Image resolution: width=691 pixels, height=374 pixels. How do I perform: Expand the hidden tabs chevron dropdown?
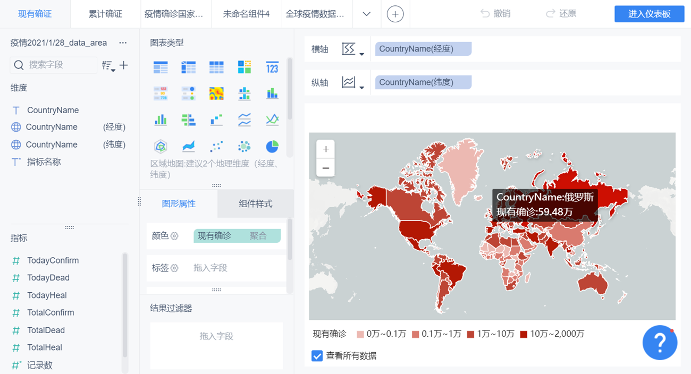click(367, 14)
